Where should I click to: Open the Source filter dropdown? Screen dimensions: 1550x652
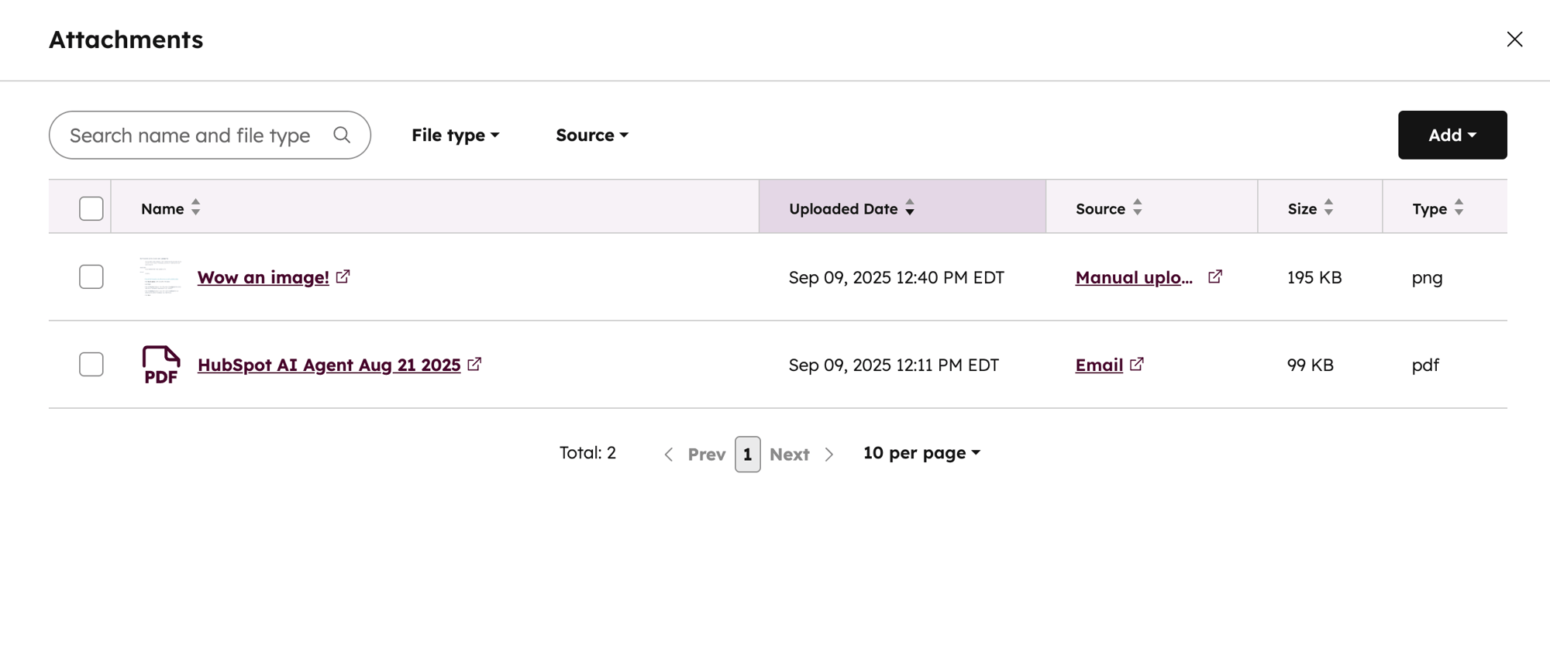click(591, 135)
